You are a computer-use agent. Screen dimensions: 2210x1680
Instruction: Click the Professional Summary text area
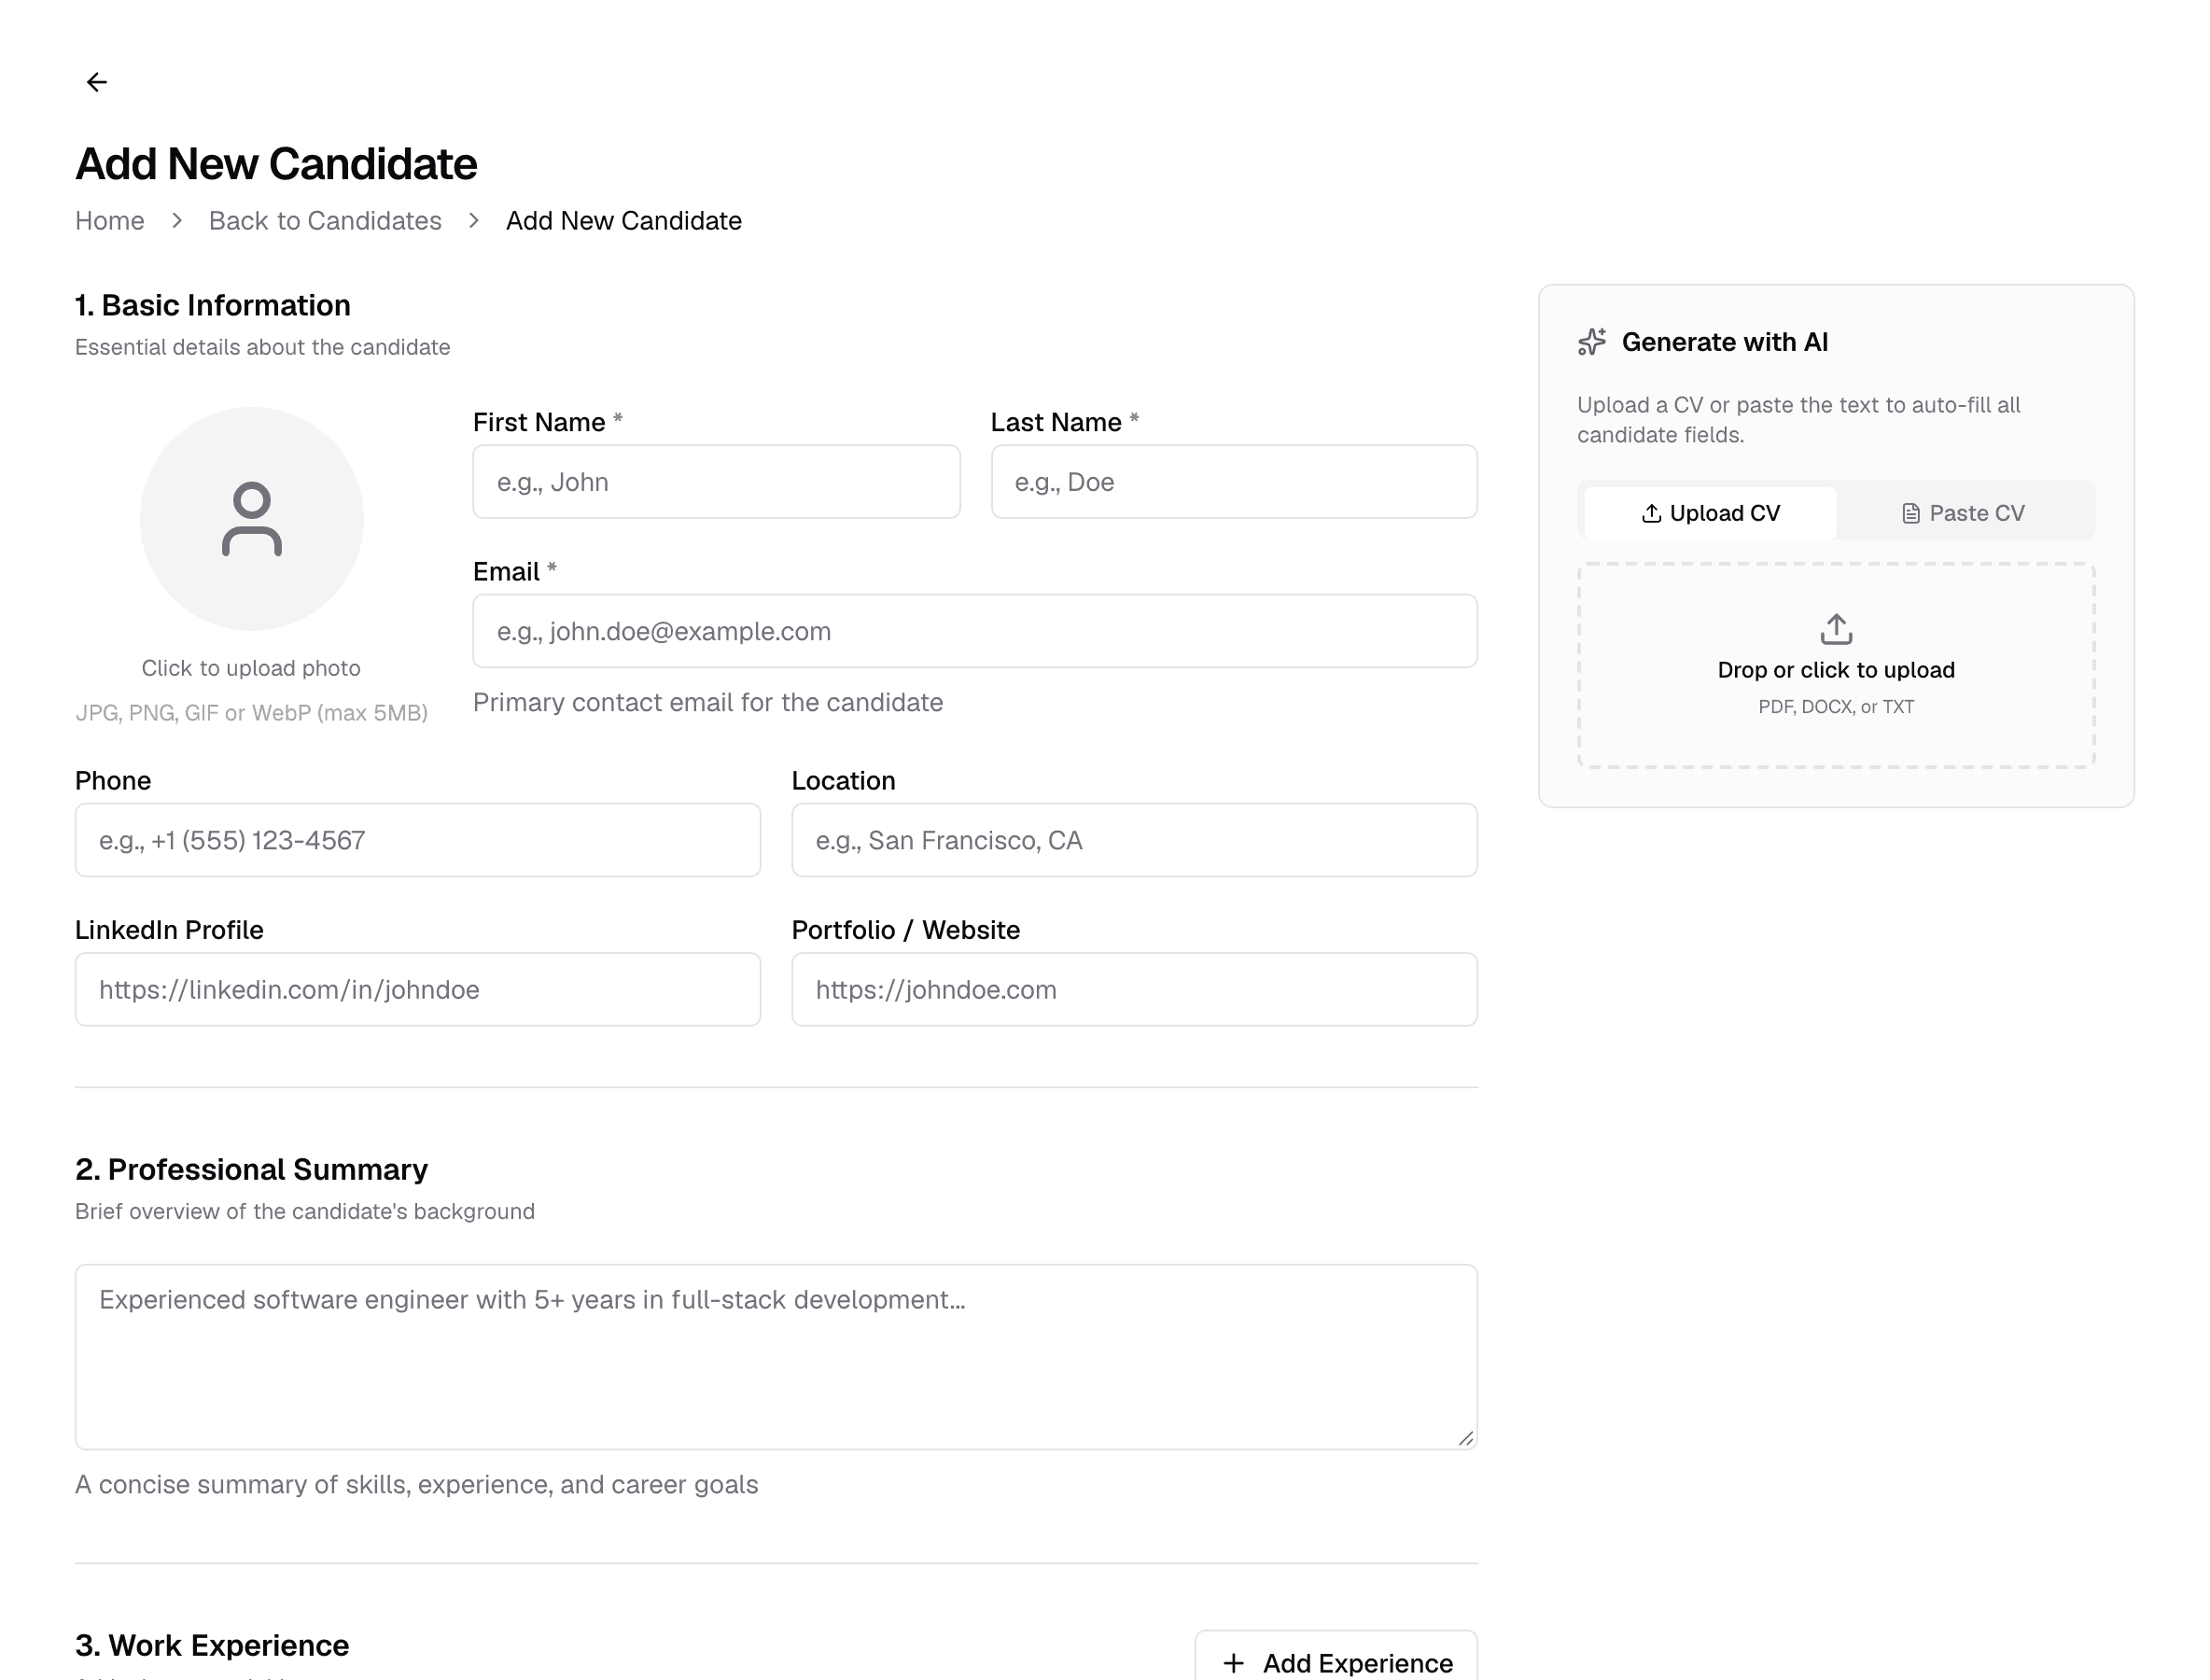point(776,1357)
